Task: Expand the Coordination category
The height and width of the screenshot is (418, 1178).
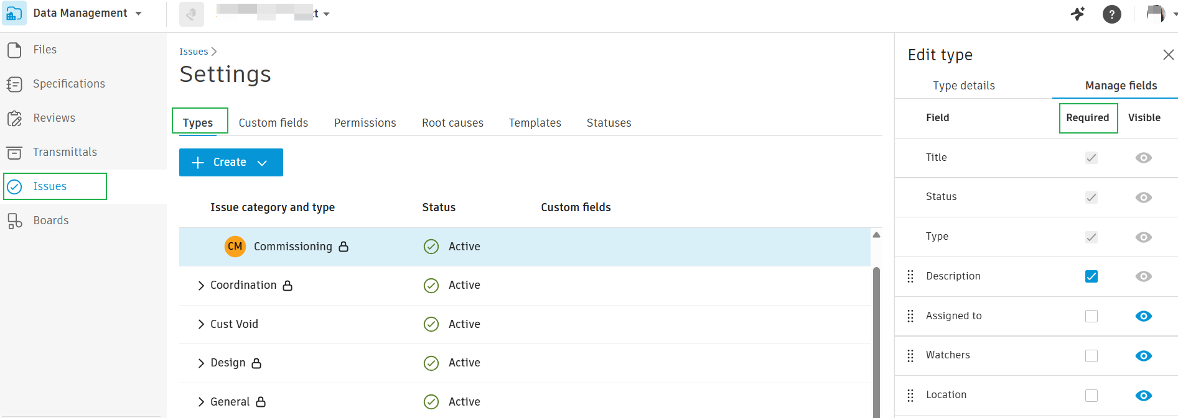Action: click(201, 286)
